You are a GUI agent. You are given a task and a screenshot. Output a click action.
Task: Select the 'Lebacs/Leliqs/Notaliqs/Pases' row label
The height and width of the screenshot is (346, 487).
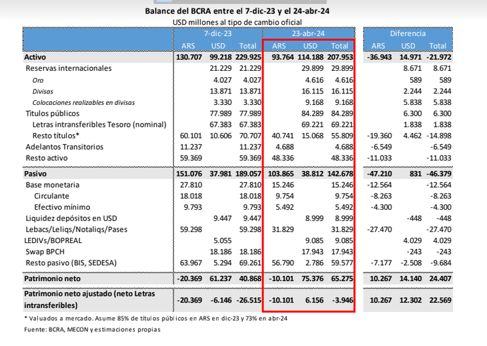point(75,230)
